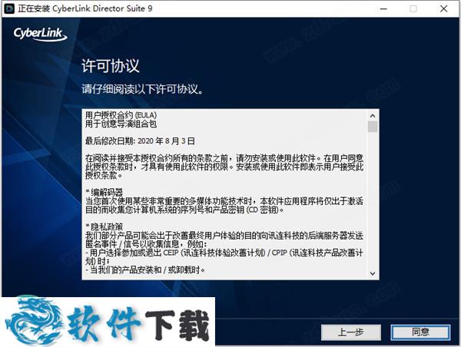Viewport: 461px width, 347px height.
Task: Go back with the 上一步 button
Action: [351, 332]
